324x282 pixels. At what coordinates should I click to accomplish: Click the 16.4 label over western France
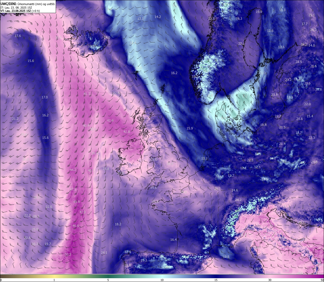coord(173,240)
